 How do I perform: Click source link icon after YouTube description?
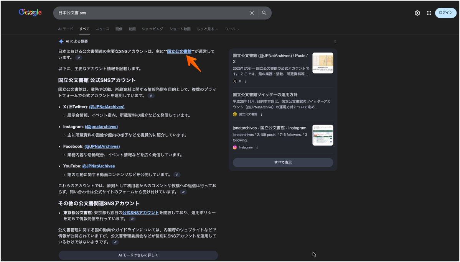(x=176, y=175)
